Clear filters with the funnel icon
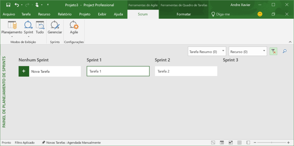The height and width of the screenshot is (146, 294). coord(273,51)
